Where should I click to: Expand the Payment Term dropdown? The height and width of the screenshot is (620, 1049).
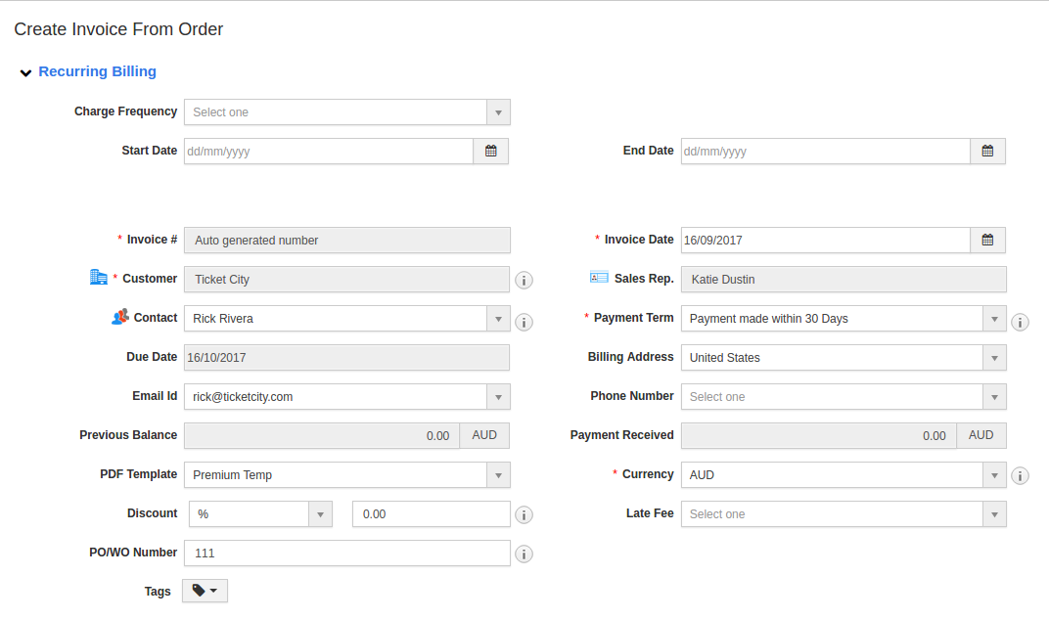click(x=843, y=319)
